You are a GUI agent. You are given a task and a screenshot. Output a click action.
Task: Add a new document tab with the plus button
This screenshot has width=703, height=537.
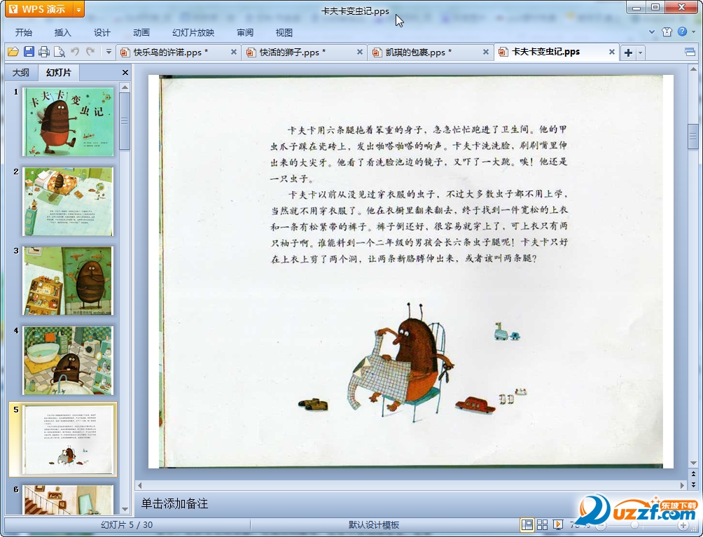pyautogui.click(x=628, y=53)
